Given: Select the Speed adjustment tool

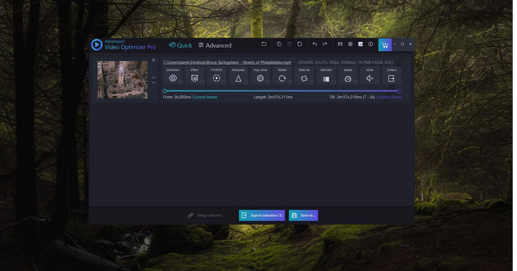Looking at the screenshot, I should point(347,78).
